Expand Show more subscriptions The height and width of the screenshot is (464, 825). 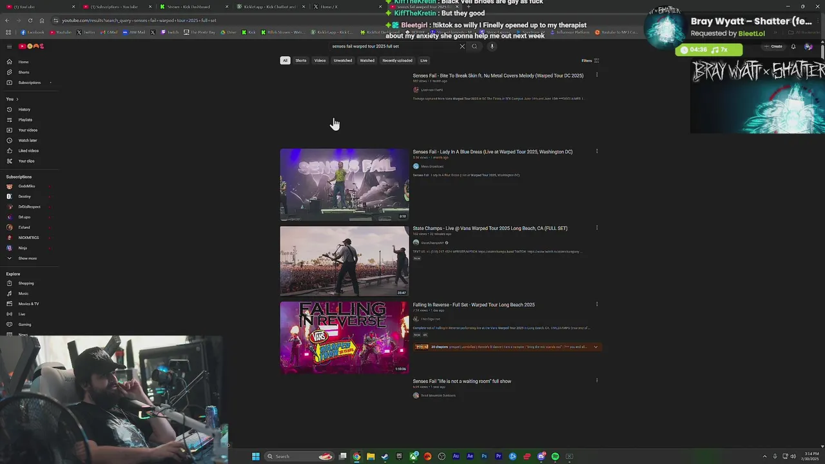pyautogui.click(x=29, y=258)
